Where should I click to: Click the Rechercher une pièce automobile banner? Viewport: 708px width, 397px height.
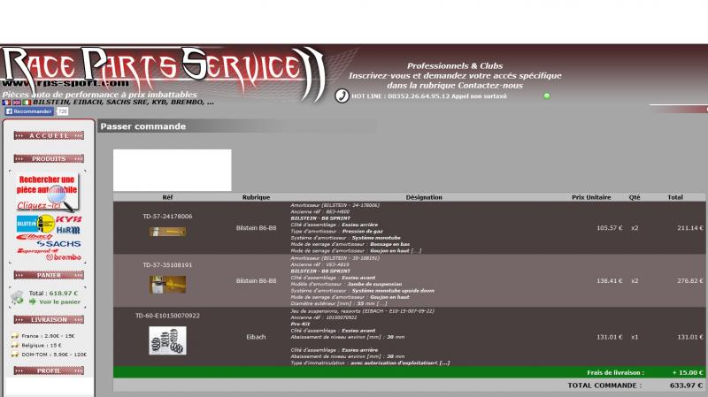(x=47, y=192)
